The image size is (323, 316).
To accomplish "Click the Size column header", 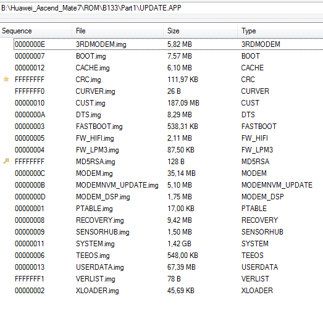I will (201, 31).
